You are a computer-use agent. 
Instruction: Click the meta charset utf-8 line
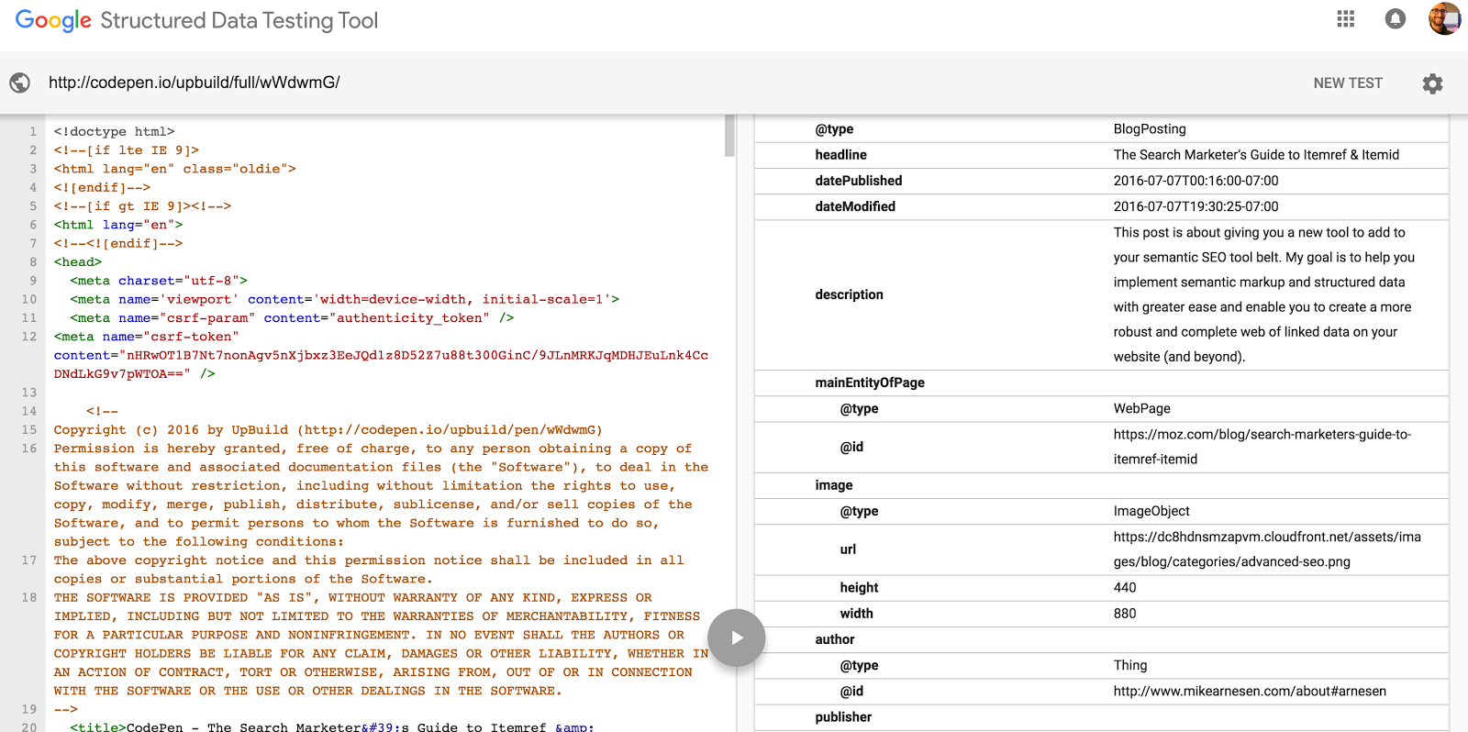click(159, 281)
